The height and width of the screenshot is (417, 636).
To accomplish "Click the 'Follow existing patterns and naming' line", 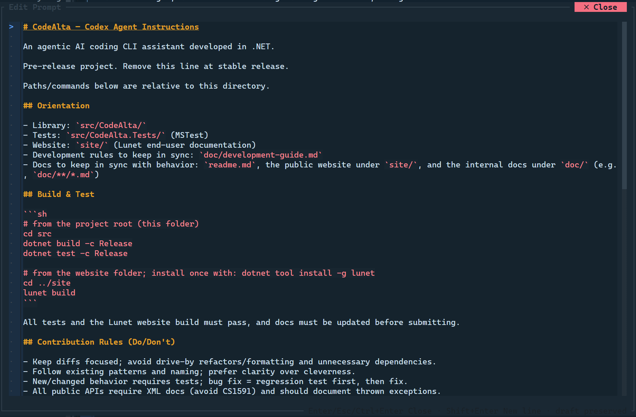I will tap(189, 371).
